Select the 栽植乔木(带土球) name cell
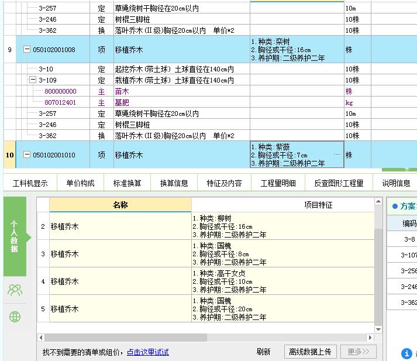The image size is (417, 361). coord(182,80)
